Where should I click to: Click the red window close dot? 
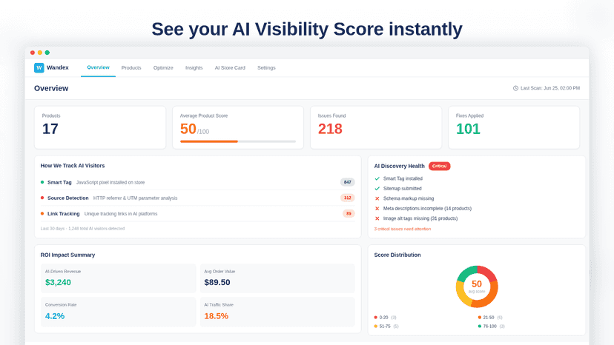33,53
